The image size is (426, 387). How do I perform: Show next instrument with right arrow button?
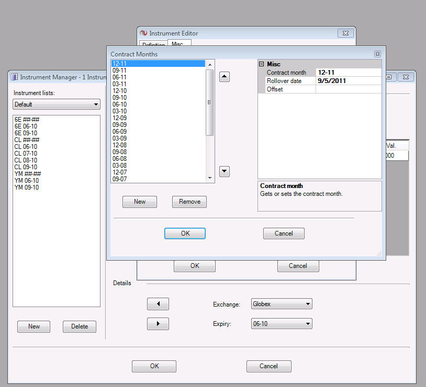158,323
